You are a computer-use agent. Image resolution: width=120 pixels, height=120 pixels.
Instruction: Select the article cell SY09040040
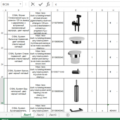coord(57,108)
